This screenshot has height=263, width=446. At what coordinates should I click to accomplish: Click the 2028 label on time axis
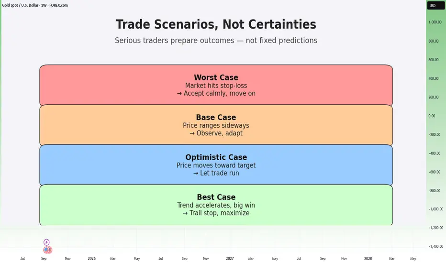pos(368,258)
